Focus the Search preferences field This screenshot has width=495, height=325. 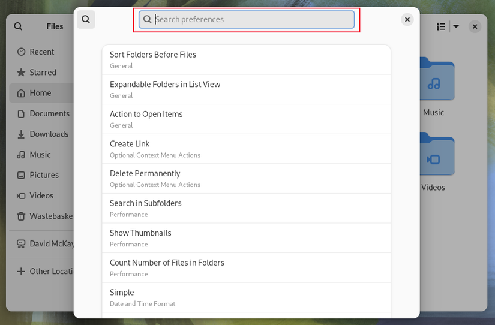click(x=247, y=20)
